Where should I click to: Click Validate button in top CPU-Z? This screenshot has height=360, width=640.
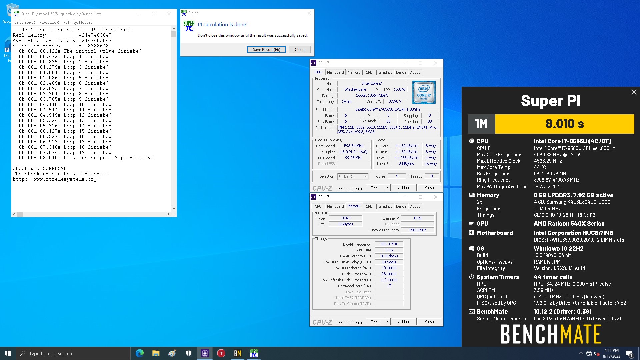(x=403, y=188)
